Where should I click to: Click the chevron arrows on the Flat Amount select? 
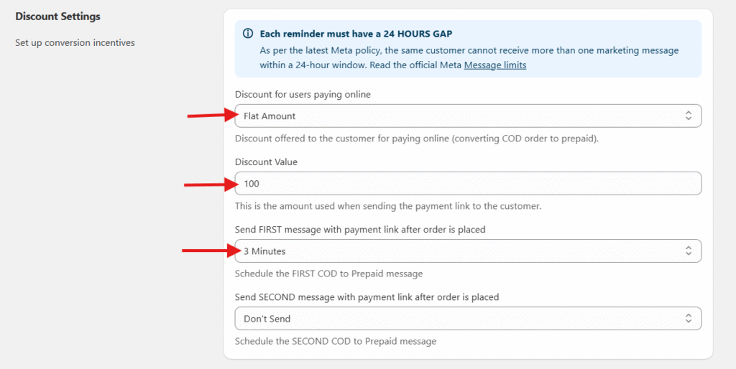tap(689, 116)
